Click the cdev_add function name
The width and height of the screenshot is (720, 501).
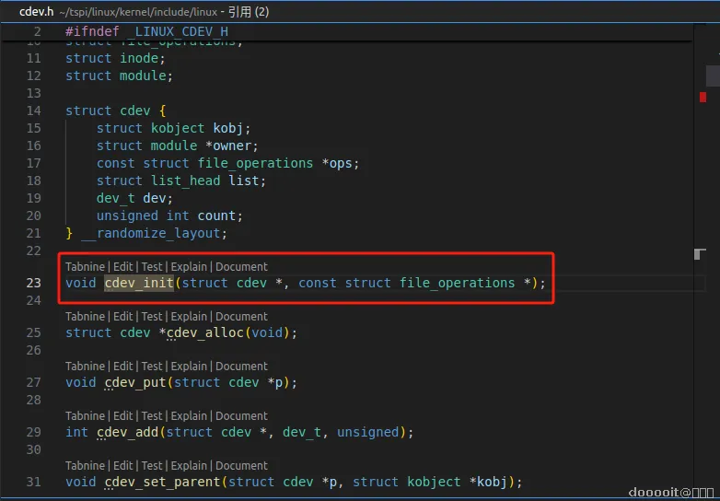tap(128, 432)
